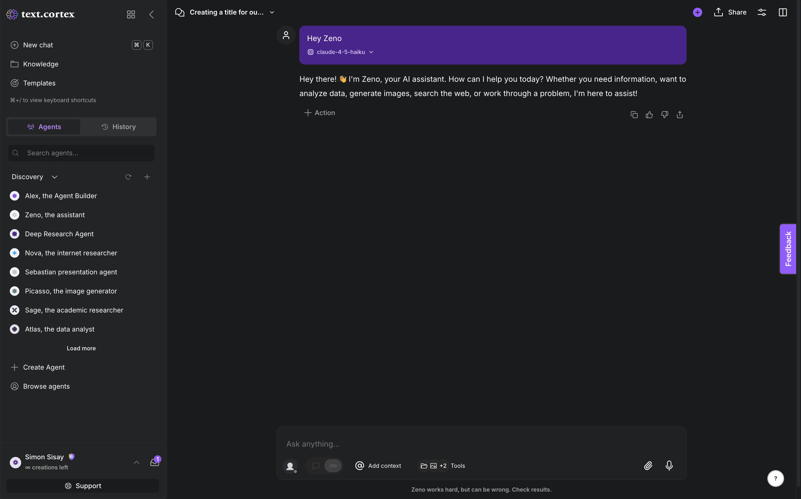Click the microphone voice input icon

click(669, 465)
